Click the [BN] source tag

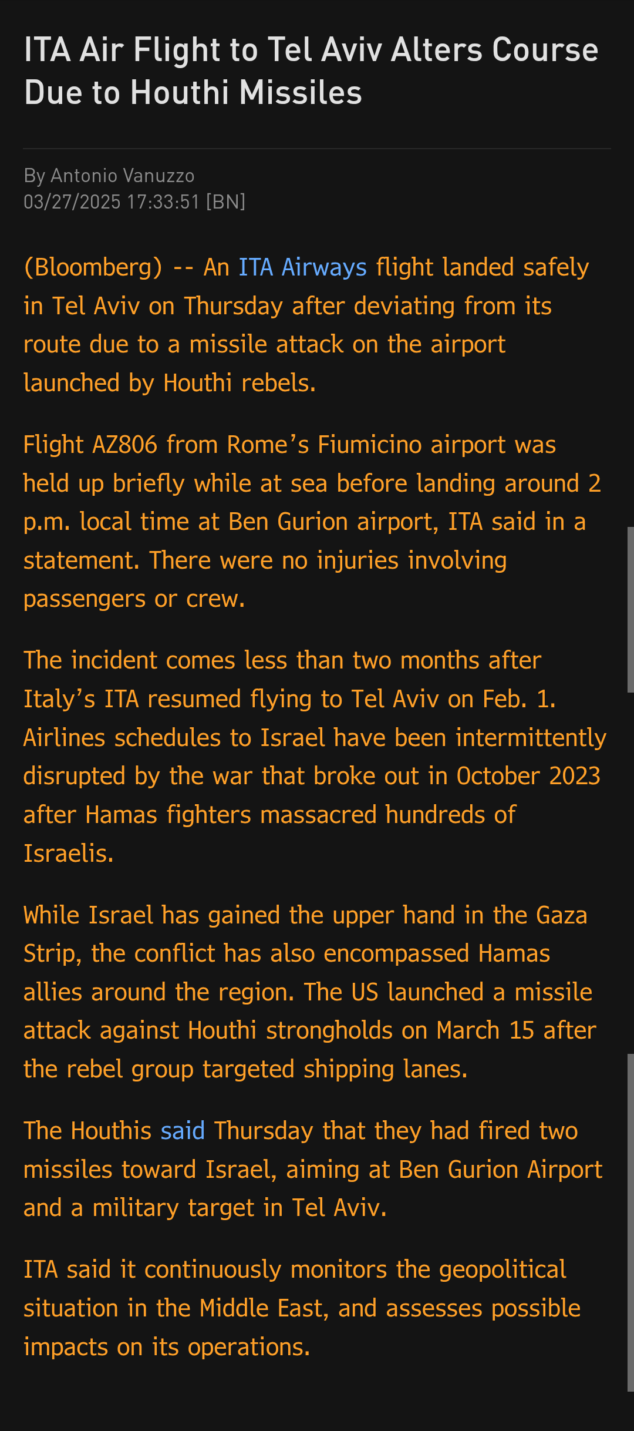click(225, 202)
